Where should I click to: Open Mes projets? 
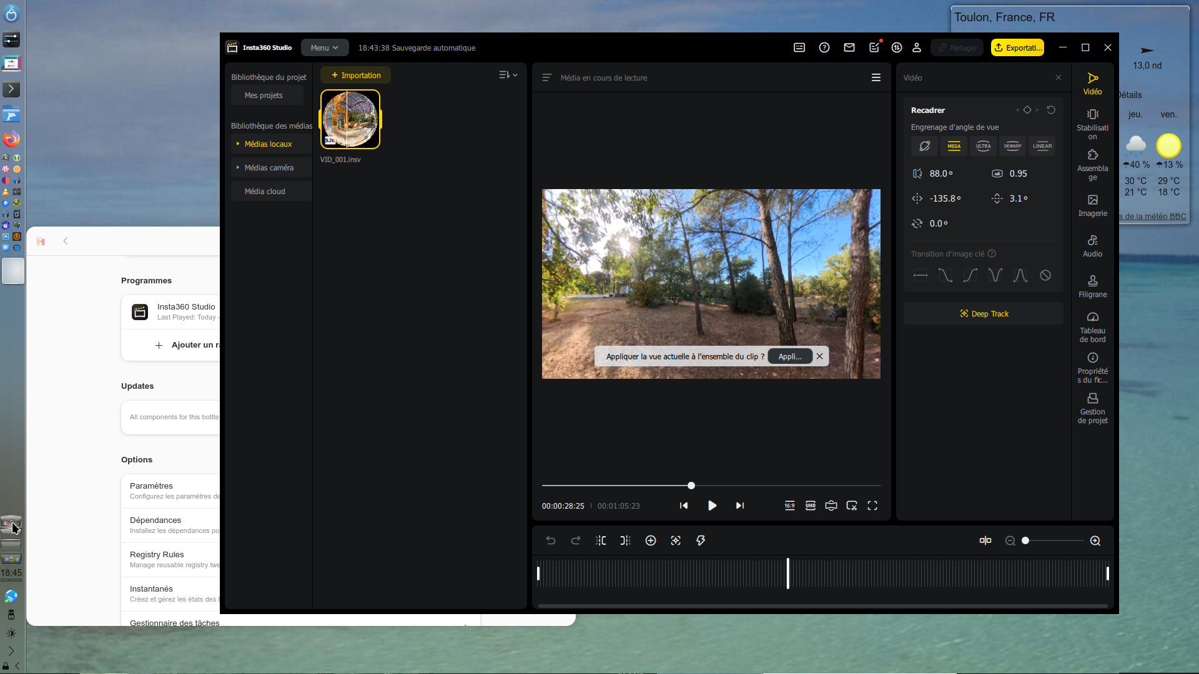[x=267, y=95]
